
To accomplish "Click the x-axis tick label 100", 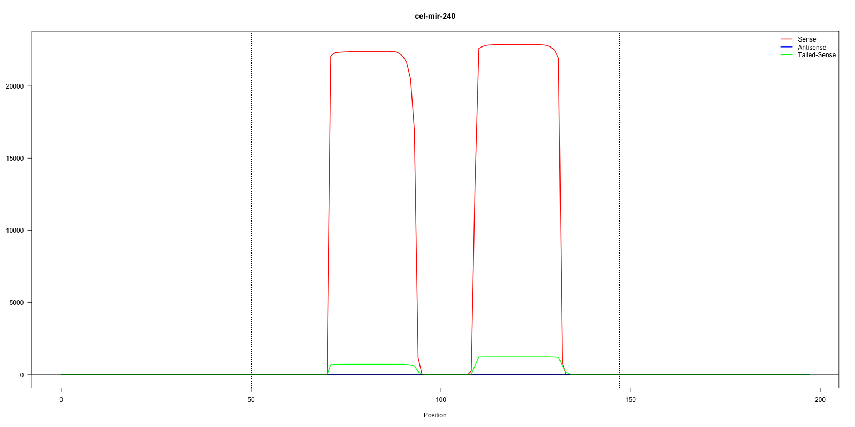I will [441, 400].
